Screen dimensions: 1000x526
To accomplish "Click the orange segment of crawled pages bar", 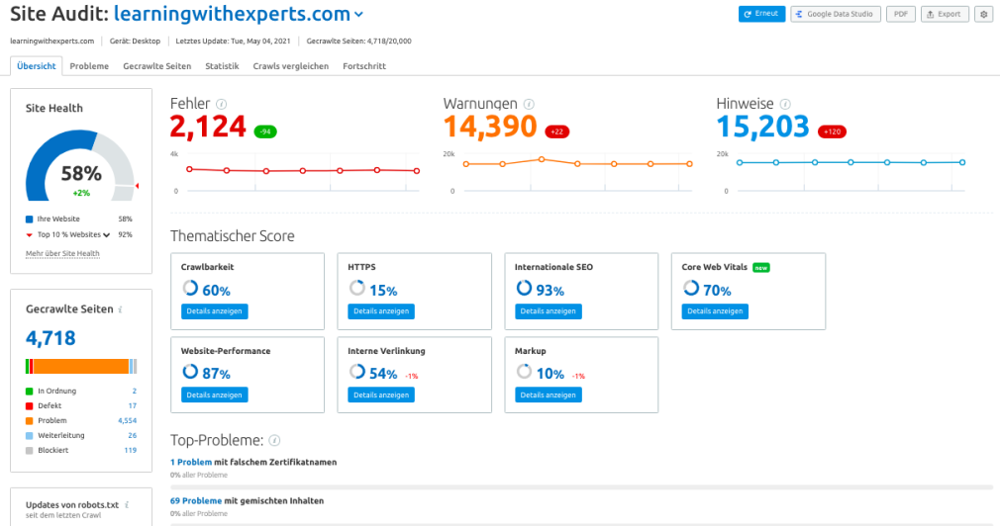I will 81,366.
